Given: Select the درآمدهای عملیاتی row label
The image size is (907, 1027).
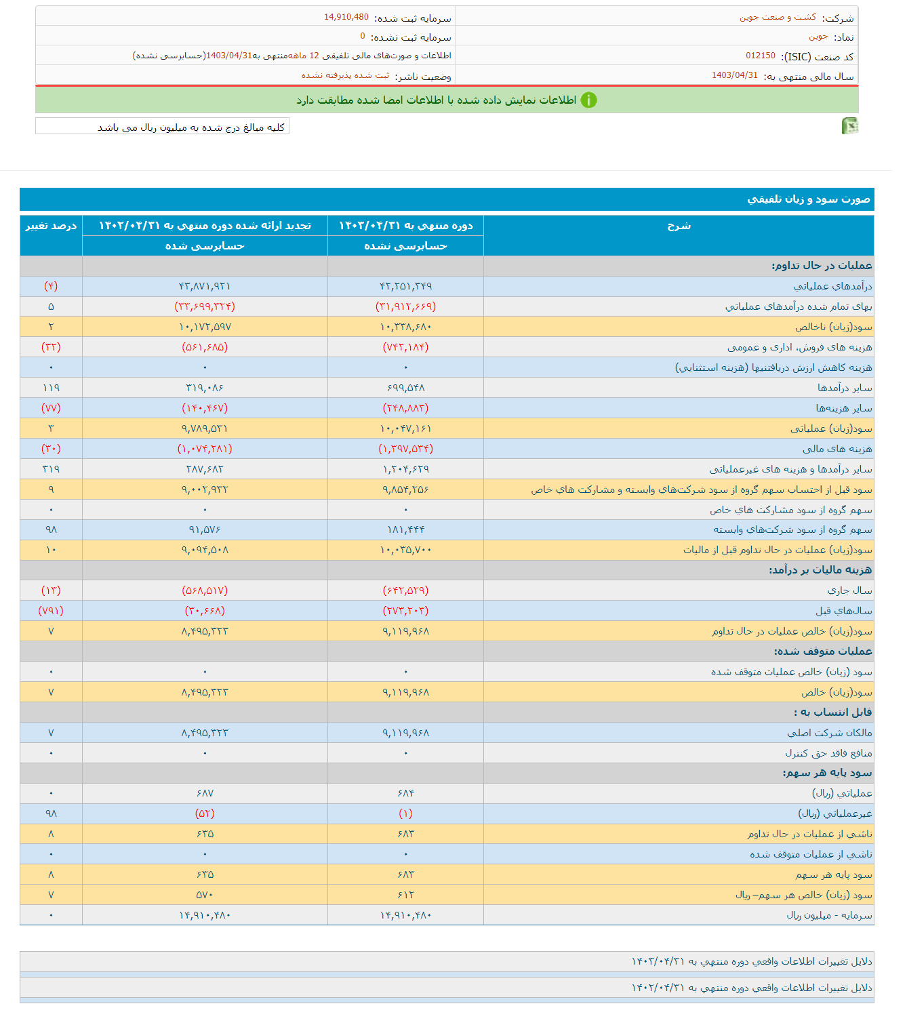Looking at the screenshot, I should click(832, 286).
